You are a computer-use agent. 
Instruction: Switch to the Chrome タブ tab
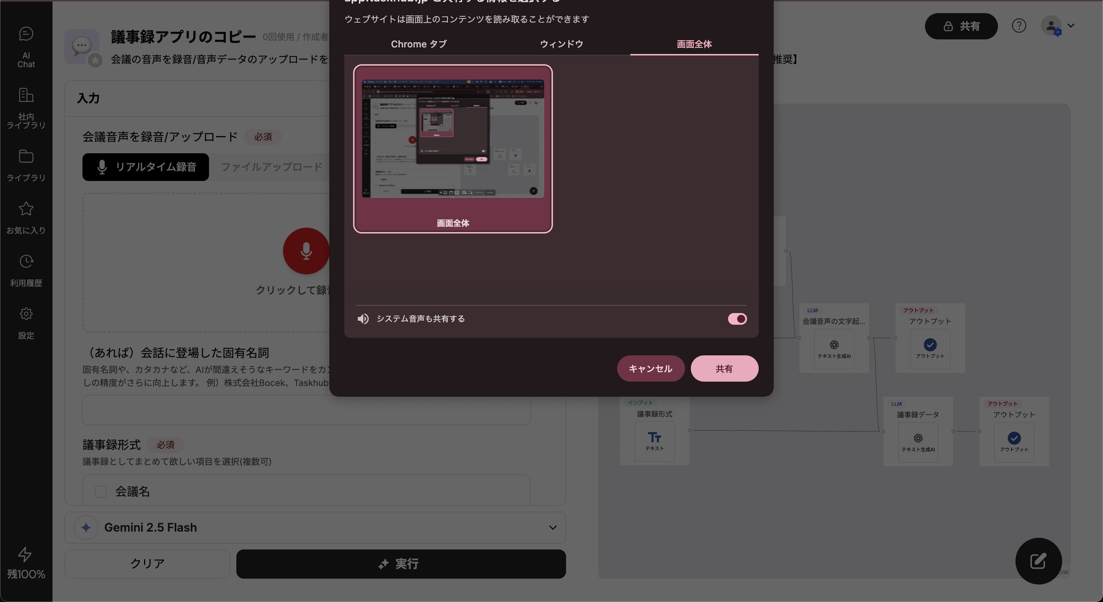418,44
